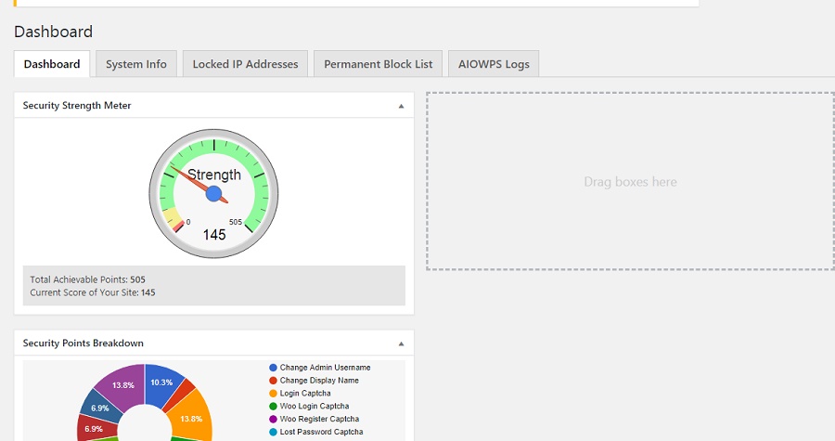Click the Dashboard page heading

coord(53,32)
